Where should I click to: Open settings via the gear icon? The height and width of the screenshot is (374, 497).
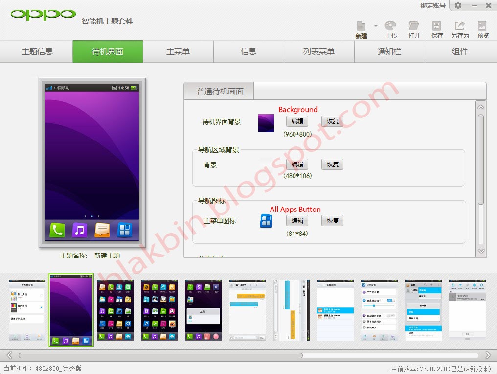(x=458, y=5)
